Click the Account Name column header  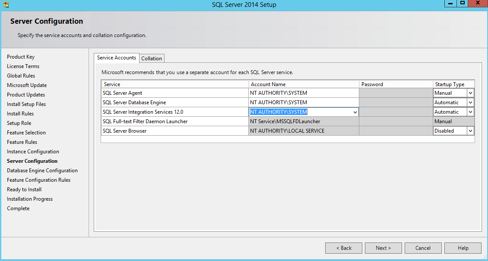pyautogui.click(x=304, y=84)
